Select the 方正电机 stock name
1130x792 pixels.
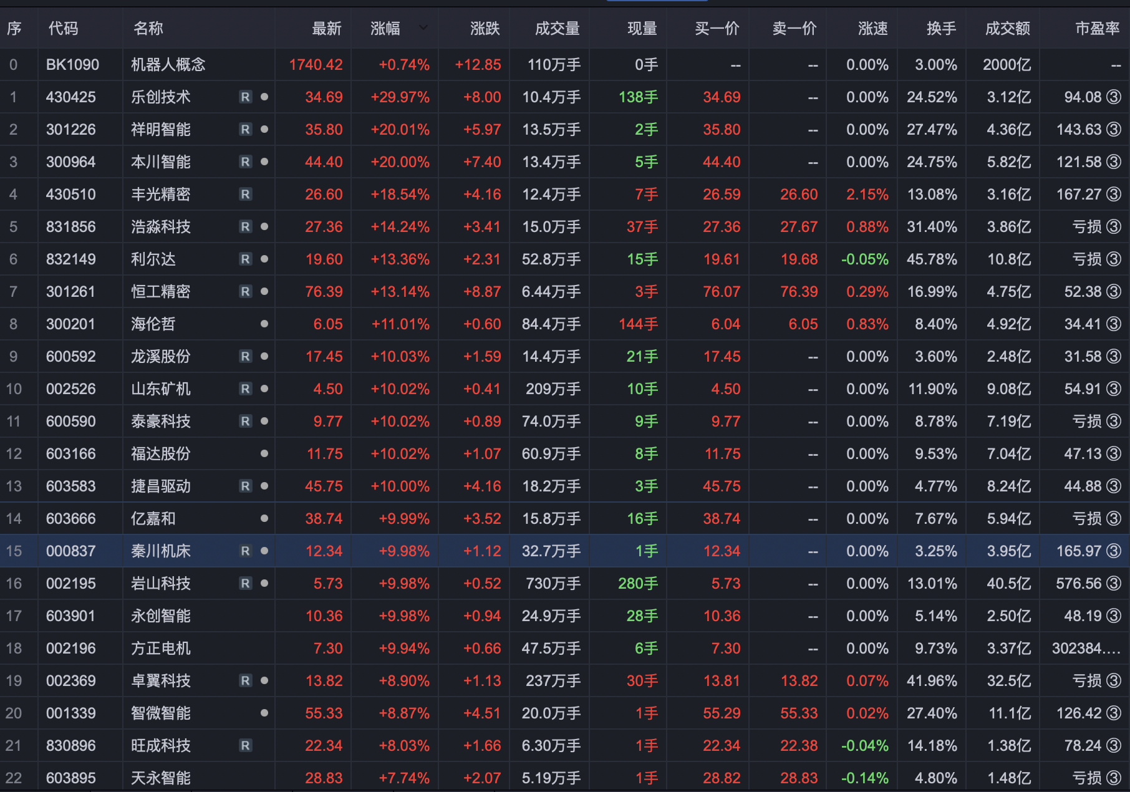[160, 649]
